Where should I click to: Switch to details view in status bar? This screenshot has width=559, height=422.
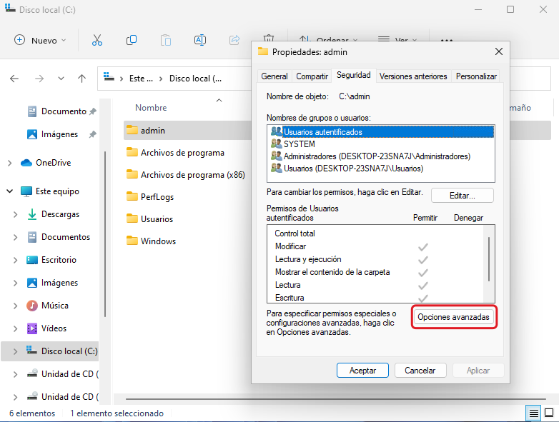click(x=533, y=413)
